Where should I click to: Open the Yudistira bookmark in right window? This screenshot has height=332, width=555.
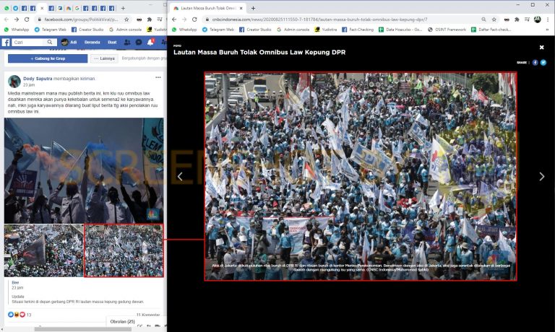pos(326,30)
